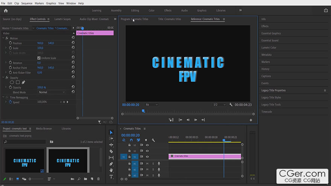Step forward one frame
The width and height of the screenshot is (331, 186).
click(196, 120)
